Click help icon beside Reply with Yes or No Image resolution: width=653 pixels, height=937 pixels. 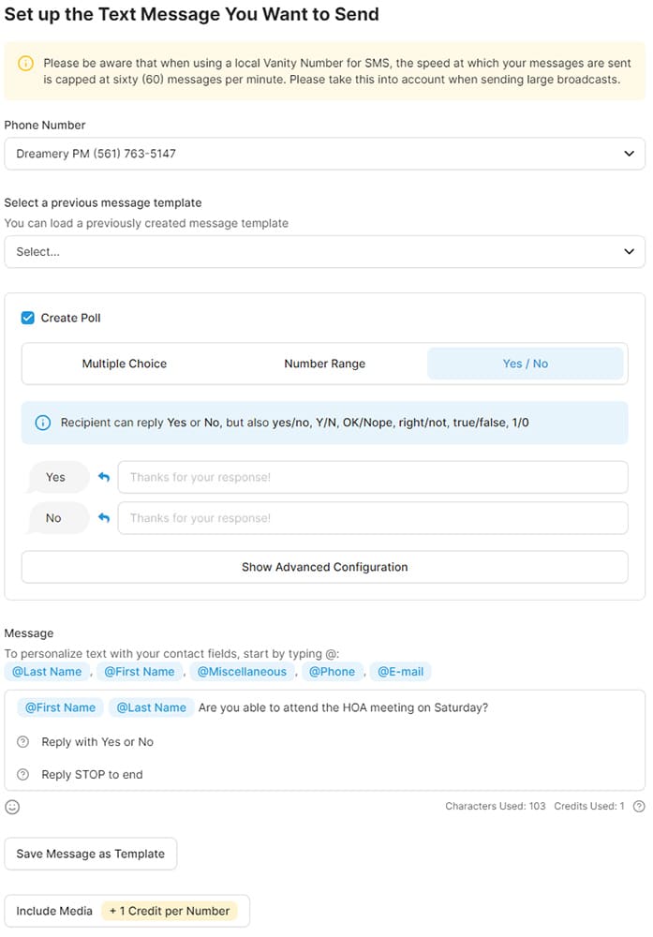(x=23, y=742)
